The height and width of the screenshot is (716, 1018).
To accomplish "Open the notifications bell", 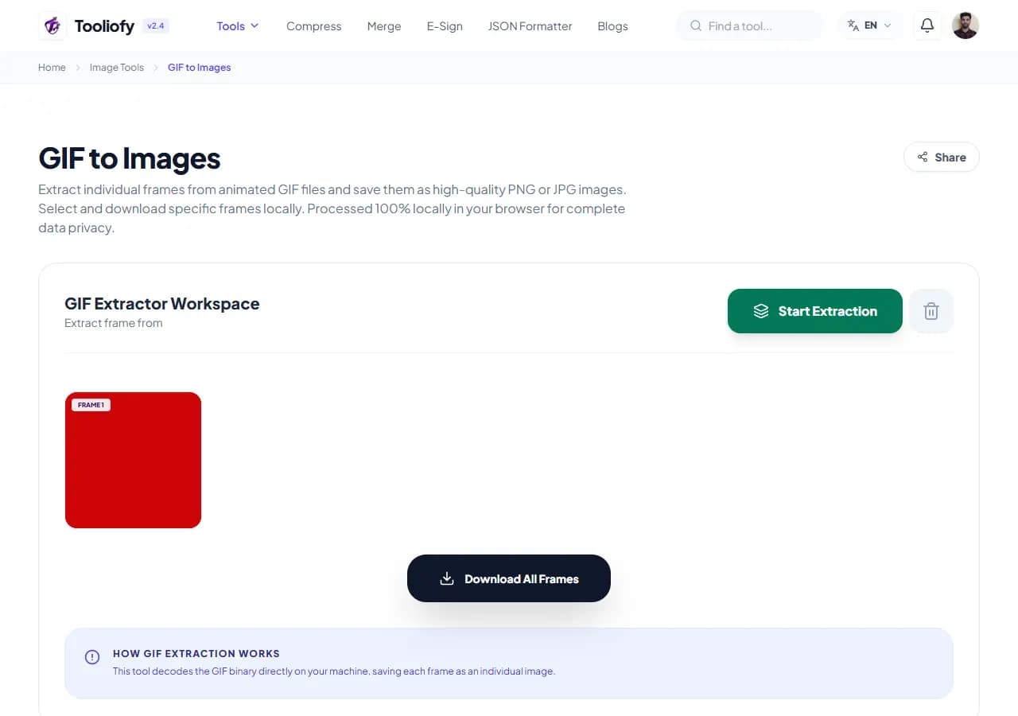I will [927, 25].
